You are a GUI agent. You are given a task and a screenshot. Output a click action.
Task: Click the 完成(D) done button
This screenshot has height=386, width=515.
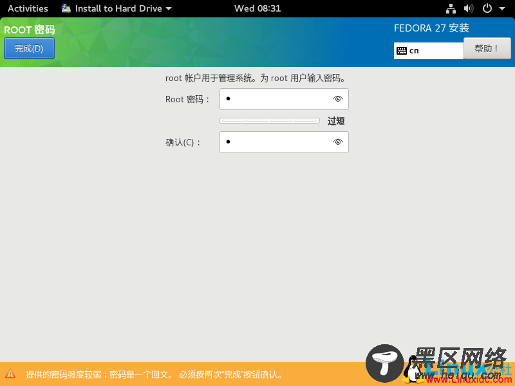29,48
